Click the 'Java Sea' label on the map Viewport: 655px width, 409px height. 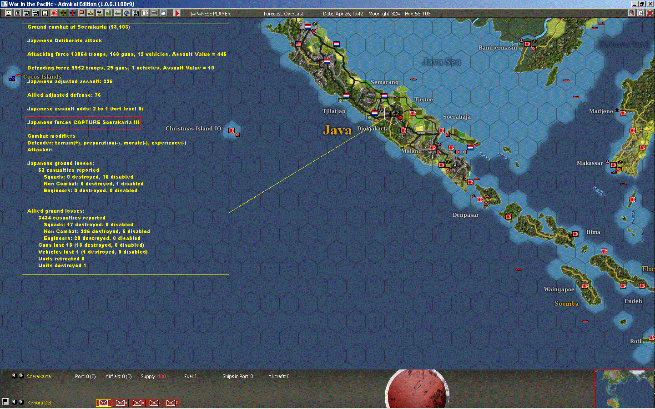click(442, 62)
